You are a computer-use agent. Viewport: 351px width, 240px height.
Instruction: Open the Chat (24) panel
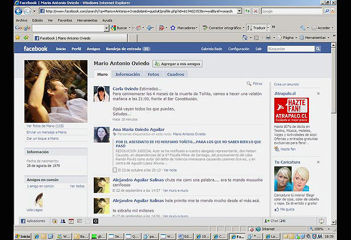pyautogui.click(x=275, y=221)
